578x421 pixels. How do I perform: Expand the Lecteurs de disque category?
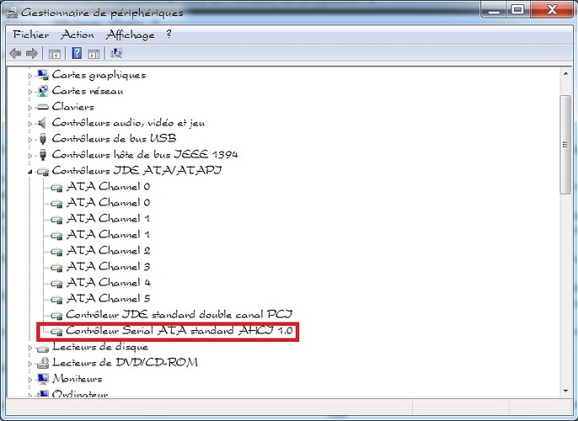30,347
